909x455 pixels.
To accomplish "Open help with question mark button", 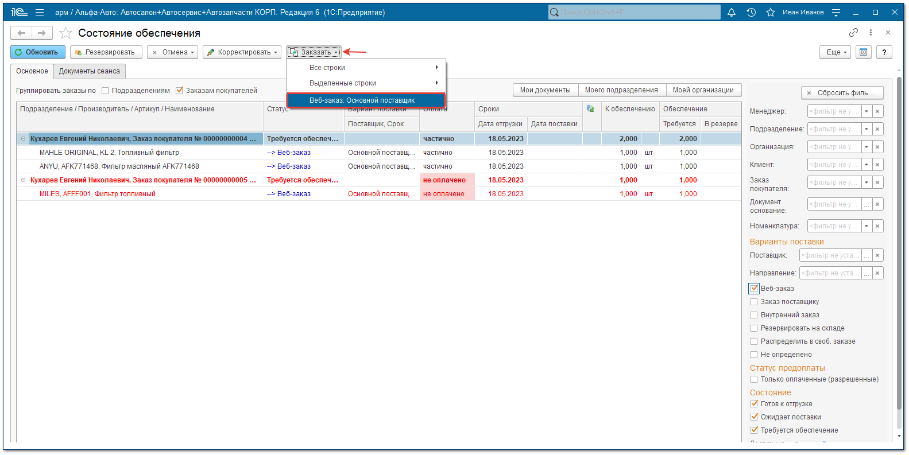I will coord(884,52).
